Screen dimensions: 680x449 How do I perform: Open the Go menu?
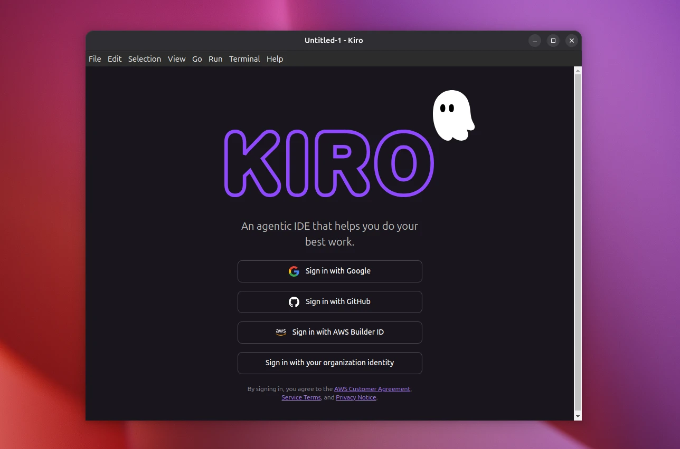coord(197,58)
